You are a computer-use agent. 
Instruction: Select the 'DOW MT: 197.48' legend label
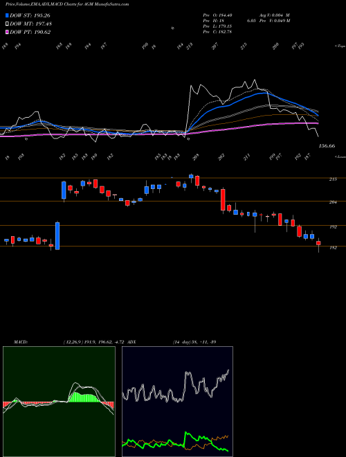coord(31,24)
